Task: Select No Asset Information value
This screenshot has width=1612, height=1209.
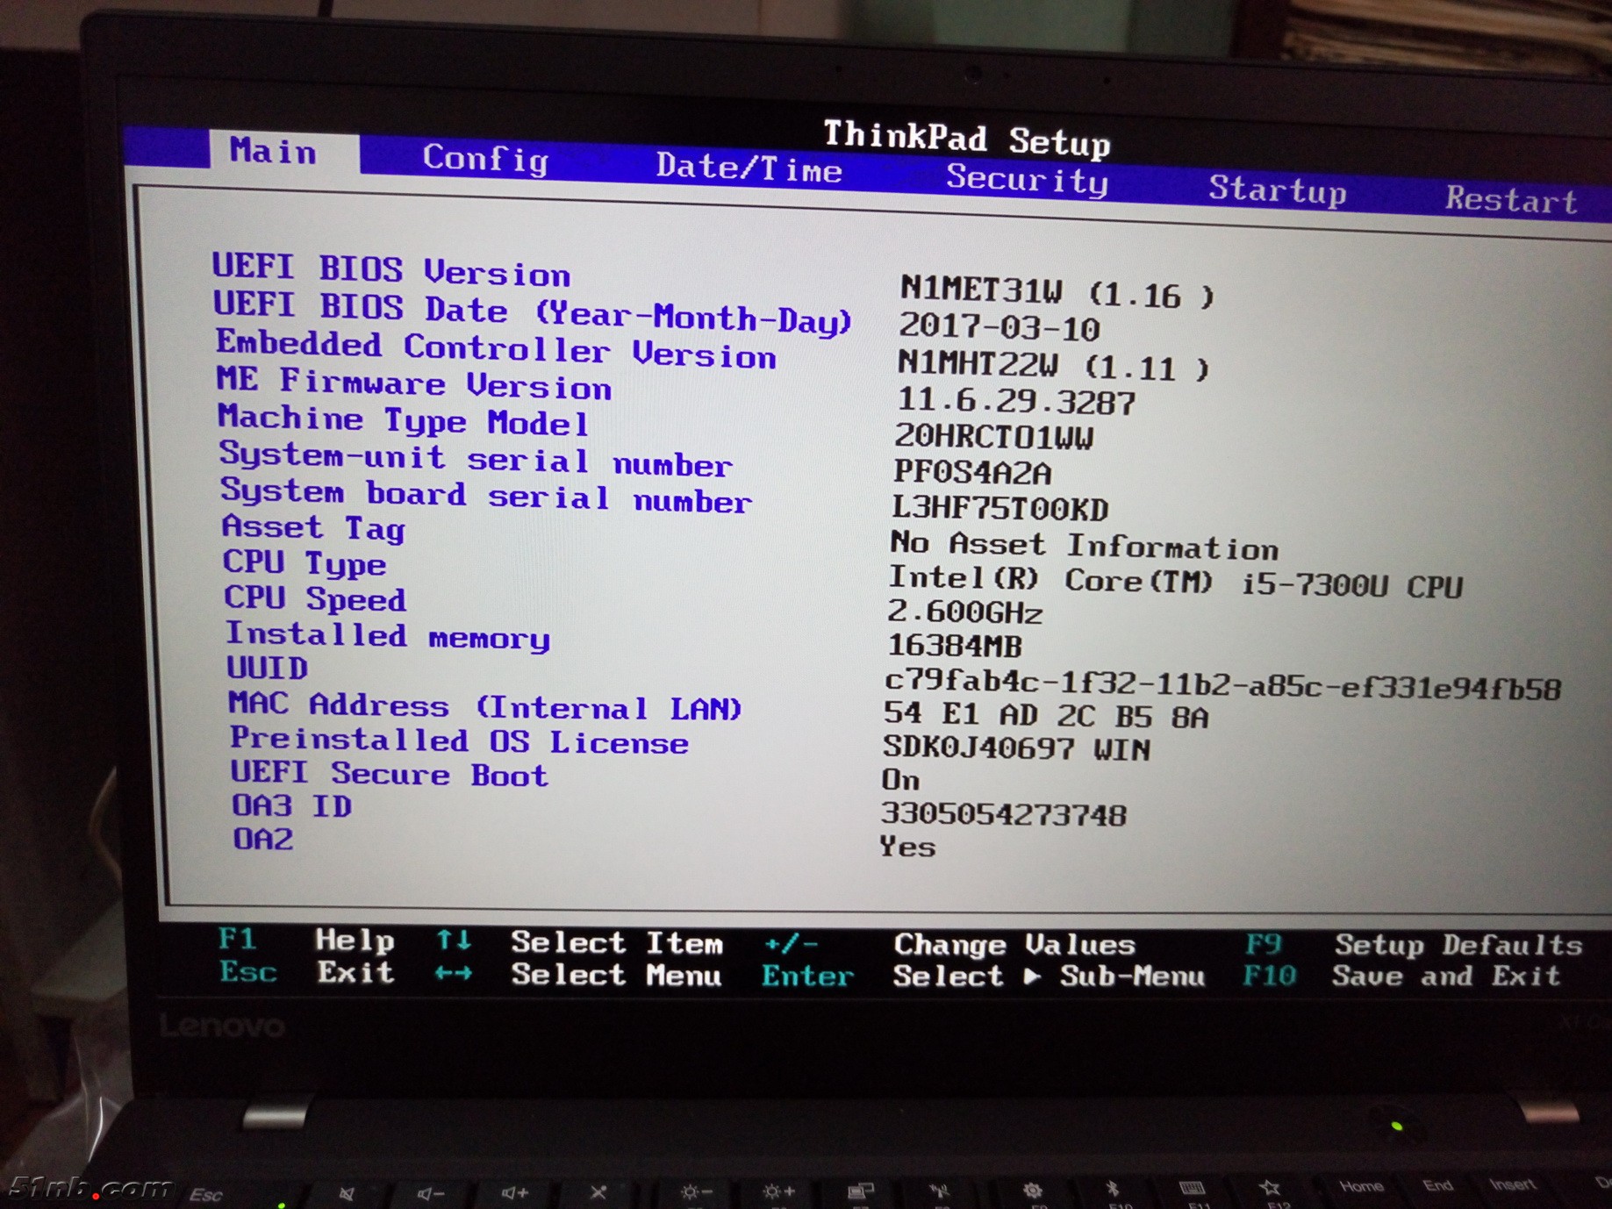Action: pos(1084,545)
